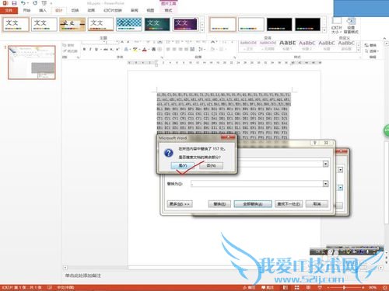Click the Italic I icon in Word ribbon
The image size is (389, 291).
tap(90, 49)
